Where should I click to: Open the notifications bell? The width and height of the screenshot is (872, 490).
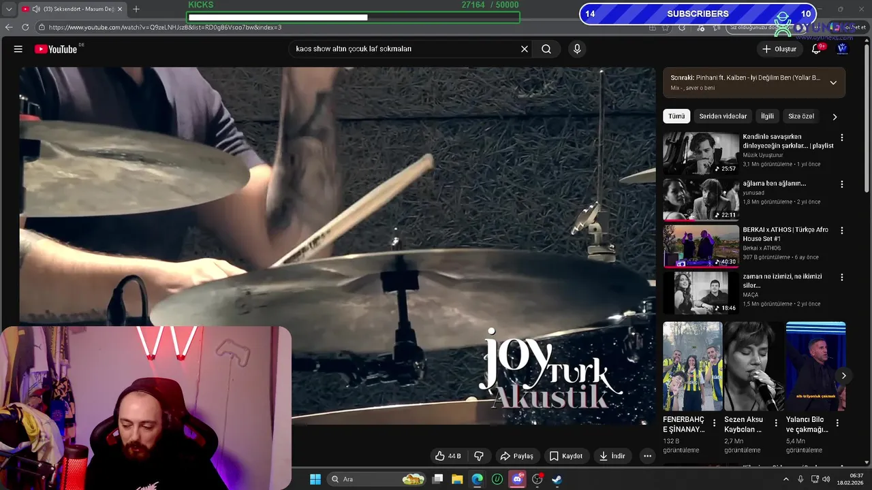[x=816, y=49]
